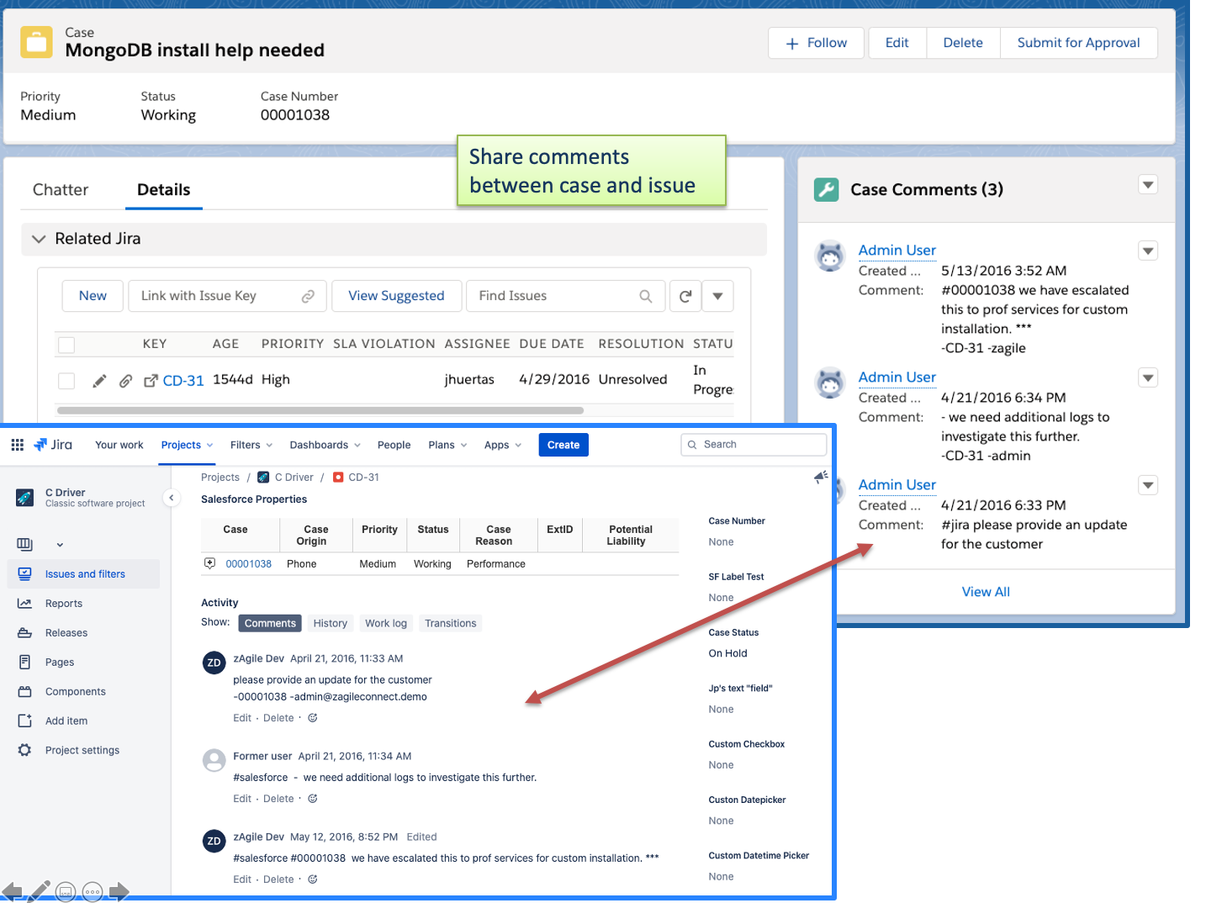
Task: Open the Jira Dashboards dropdown
Action: 325,445
